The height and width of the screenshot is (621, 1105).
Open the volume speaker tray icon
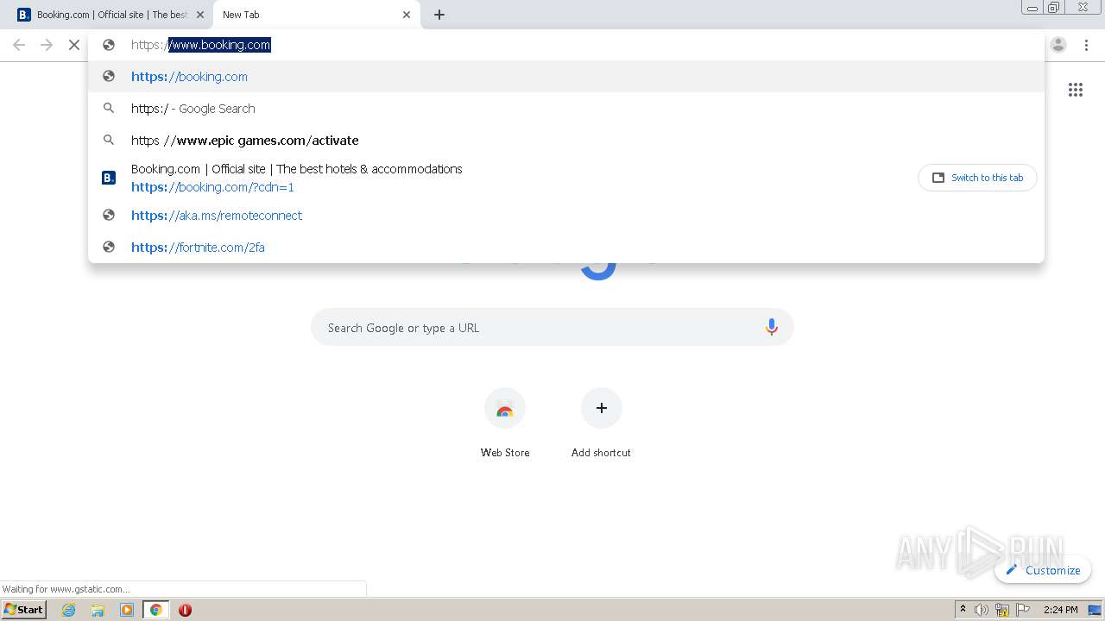click(982, 610)
